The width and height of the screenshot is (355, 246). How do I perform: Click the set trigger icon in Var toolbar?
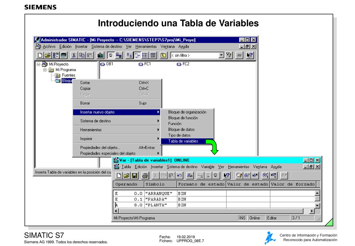pos(239,175)
